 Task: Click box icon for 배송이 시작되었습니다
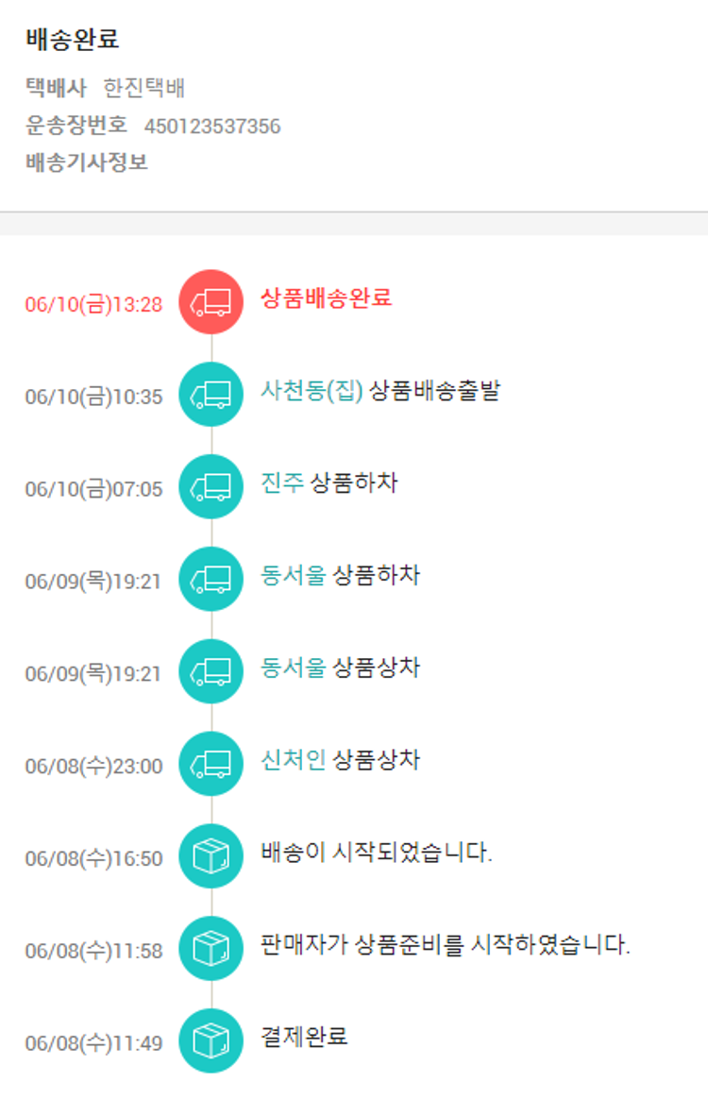(x=211, y=856)
